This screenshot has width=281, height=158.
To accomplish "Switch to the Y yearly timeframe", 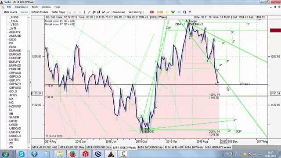I will (190, 12).
